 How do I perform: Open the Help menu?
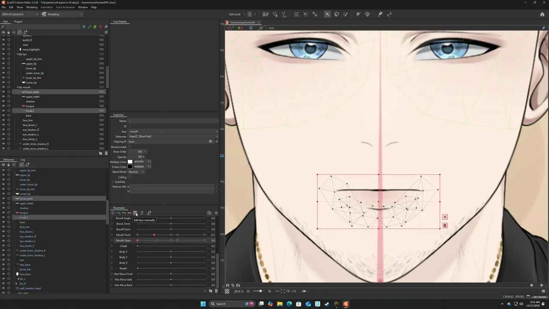(94, 7)
